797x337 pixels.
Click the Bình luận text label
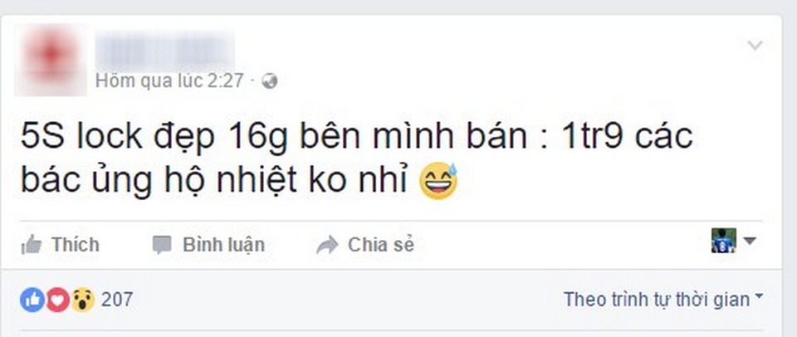click(x=223, y=245)
